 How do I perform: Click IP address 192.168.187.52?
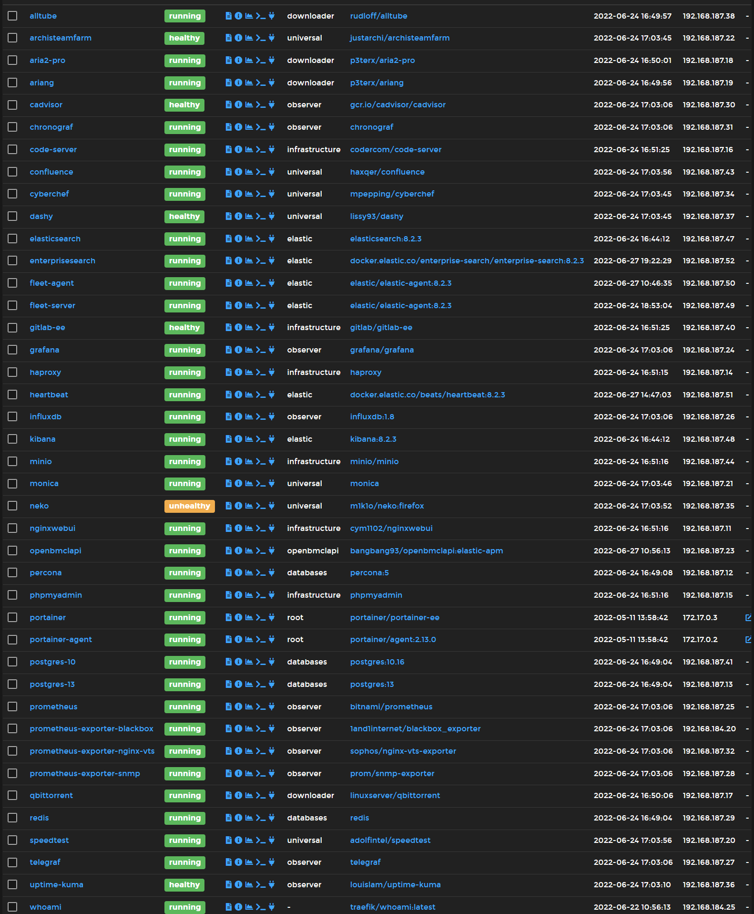pyautogui.click(x=708, y=260)
